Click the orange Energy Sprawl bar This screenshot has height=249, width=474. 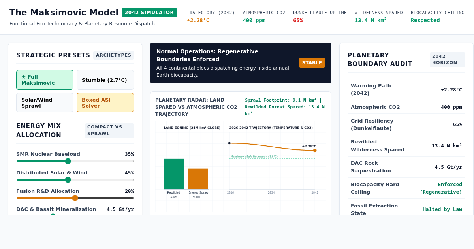pyautogui.click(x=198, y=179)
